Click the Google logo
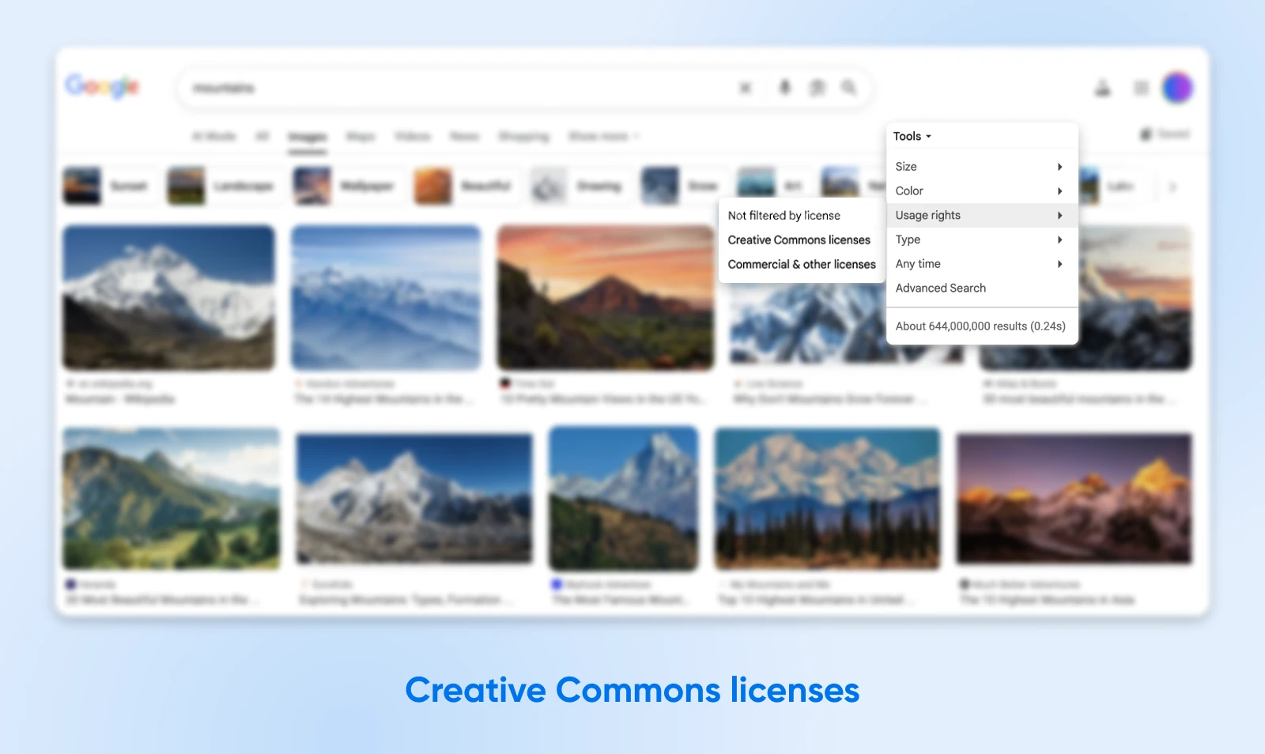Image resolution: width=1265 pixels, height=754 pixels. click(103, 86)
